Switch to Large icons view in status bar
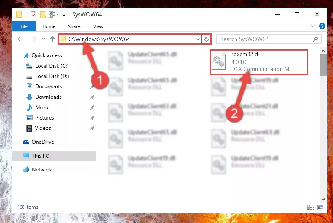This screenshot has width=333, height=223. click(320, 207)
